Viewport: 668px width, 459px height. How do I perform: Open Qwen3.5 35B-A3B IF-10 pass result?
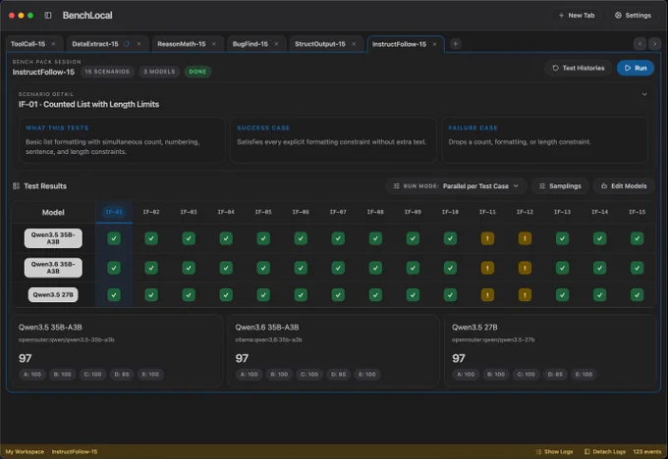click(x=450, y=238)
